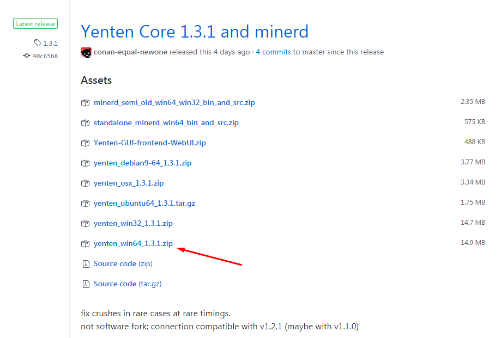View the 4 commits since this release
Image resolution: width=501 pixels, height=338 pixels.
click(273, 52)
